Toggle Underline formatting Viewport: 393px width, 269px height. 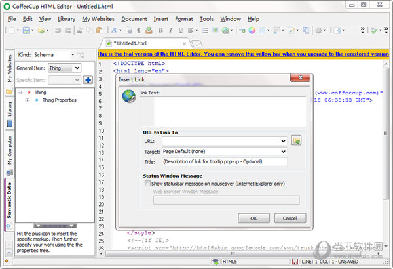pos(181,31)
